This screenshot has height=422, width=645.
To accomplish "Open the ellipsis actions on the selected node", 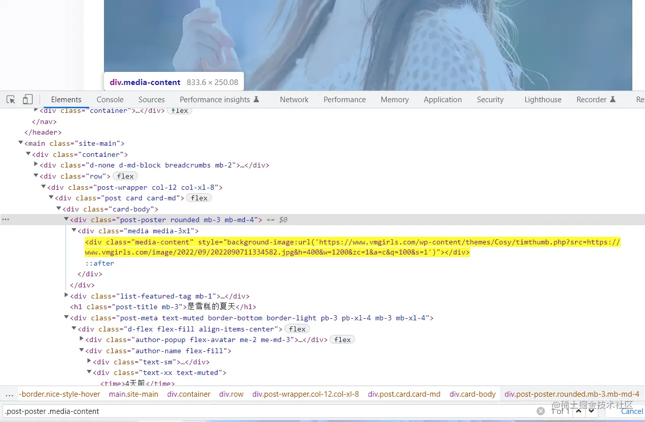I will pos(6,220).
